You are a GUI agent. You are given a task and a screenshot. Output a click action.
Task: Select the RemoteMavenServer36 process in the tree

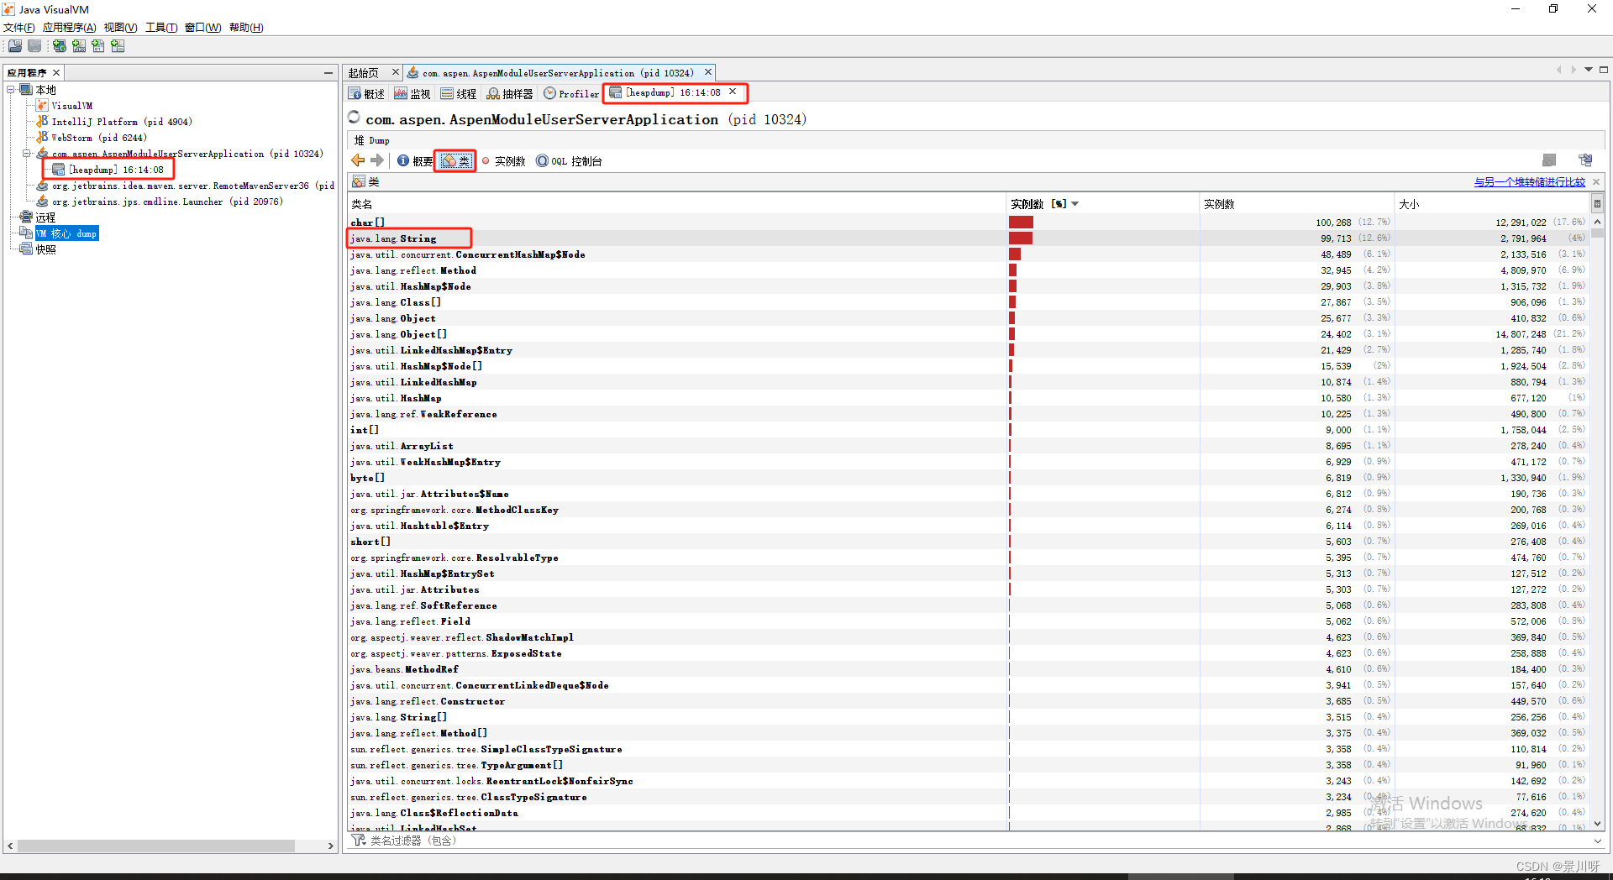click(x=192, y=186)
